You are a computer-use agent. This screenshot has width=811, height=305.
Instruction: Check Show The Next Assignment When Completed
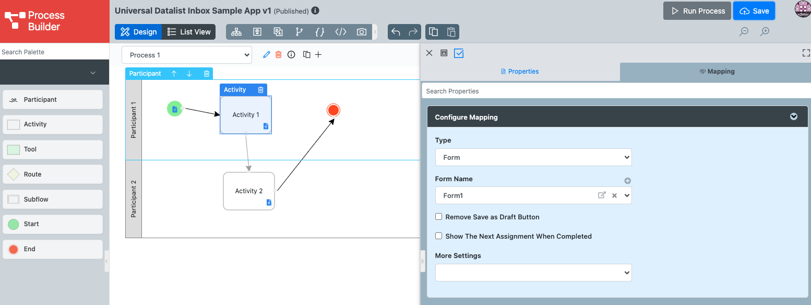[x=439, y=236]
